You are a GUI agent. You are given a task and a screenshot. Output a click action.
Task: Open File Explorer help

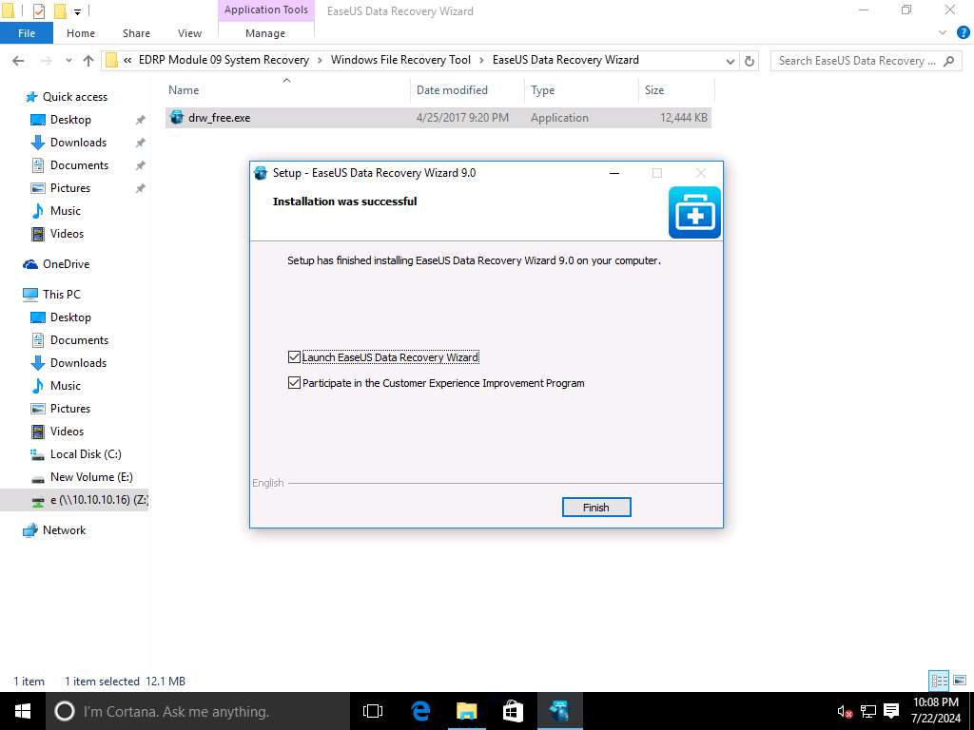pyautogui.click(x=964, y=33)
